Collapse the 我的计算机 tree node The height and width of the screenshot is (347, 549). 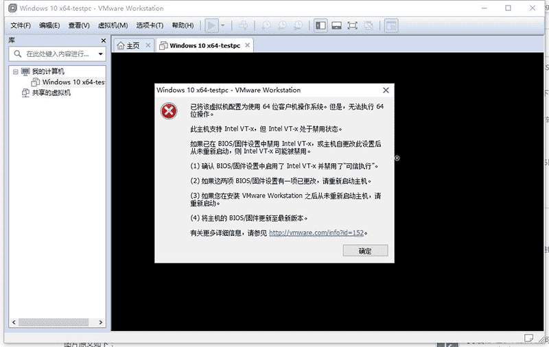(x=15, y=72)
